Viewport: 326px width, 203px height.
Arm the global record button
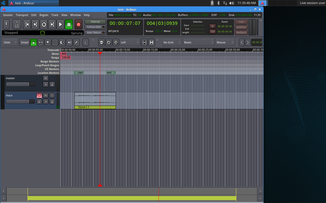78,25
